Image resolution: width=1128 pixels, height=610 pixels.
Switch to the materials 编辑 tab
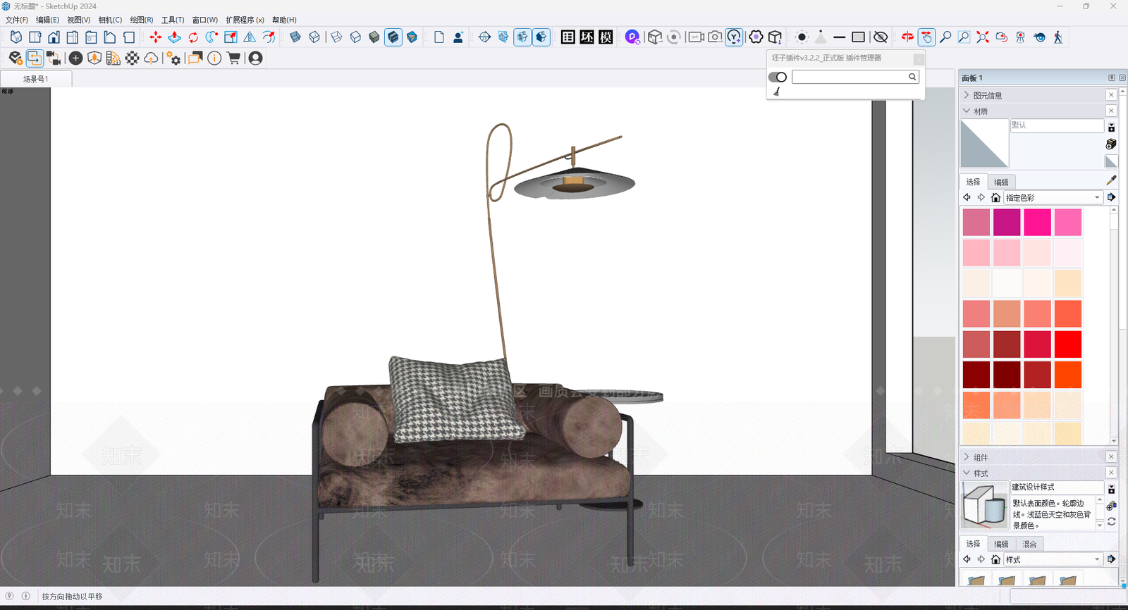[x=1001, y=182]
